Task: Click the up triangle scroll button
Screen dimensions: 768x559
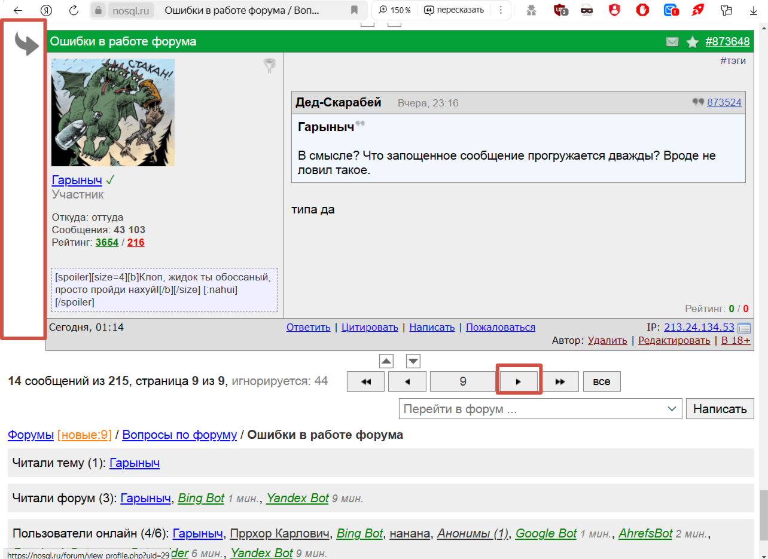Action: click(x=386, y=361)
